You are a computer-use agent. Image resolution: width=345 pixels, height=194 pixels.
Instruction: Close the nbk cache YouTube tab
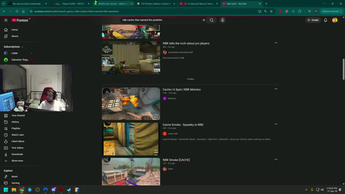pos(260,4)
